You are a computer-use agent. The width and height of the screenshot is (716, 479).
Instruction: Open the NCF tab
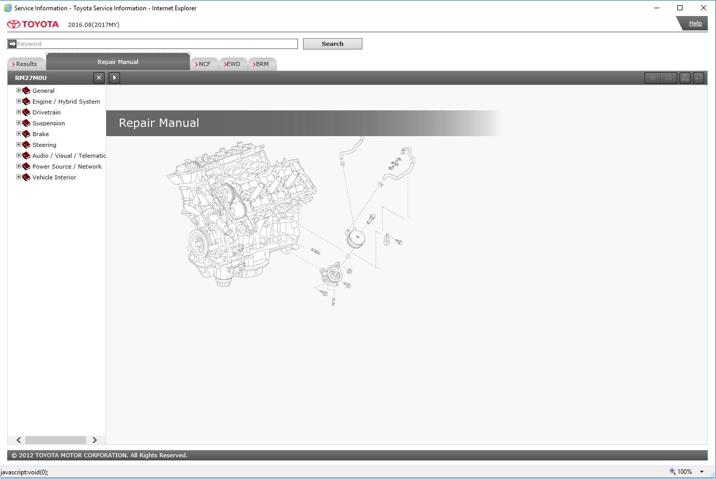pyautogui.click(x=205, y=64)
